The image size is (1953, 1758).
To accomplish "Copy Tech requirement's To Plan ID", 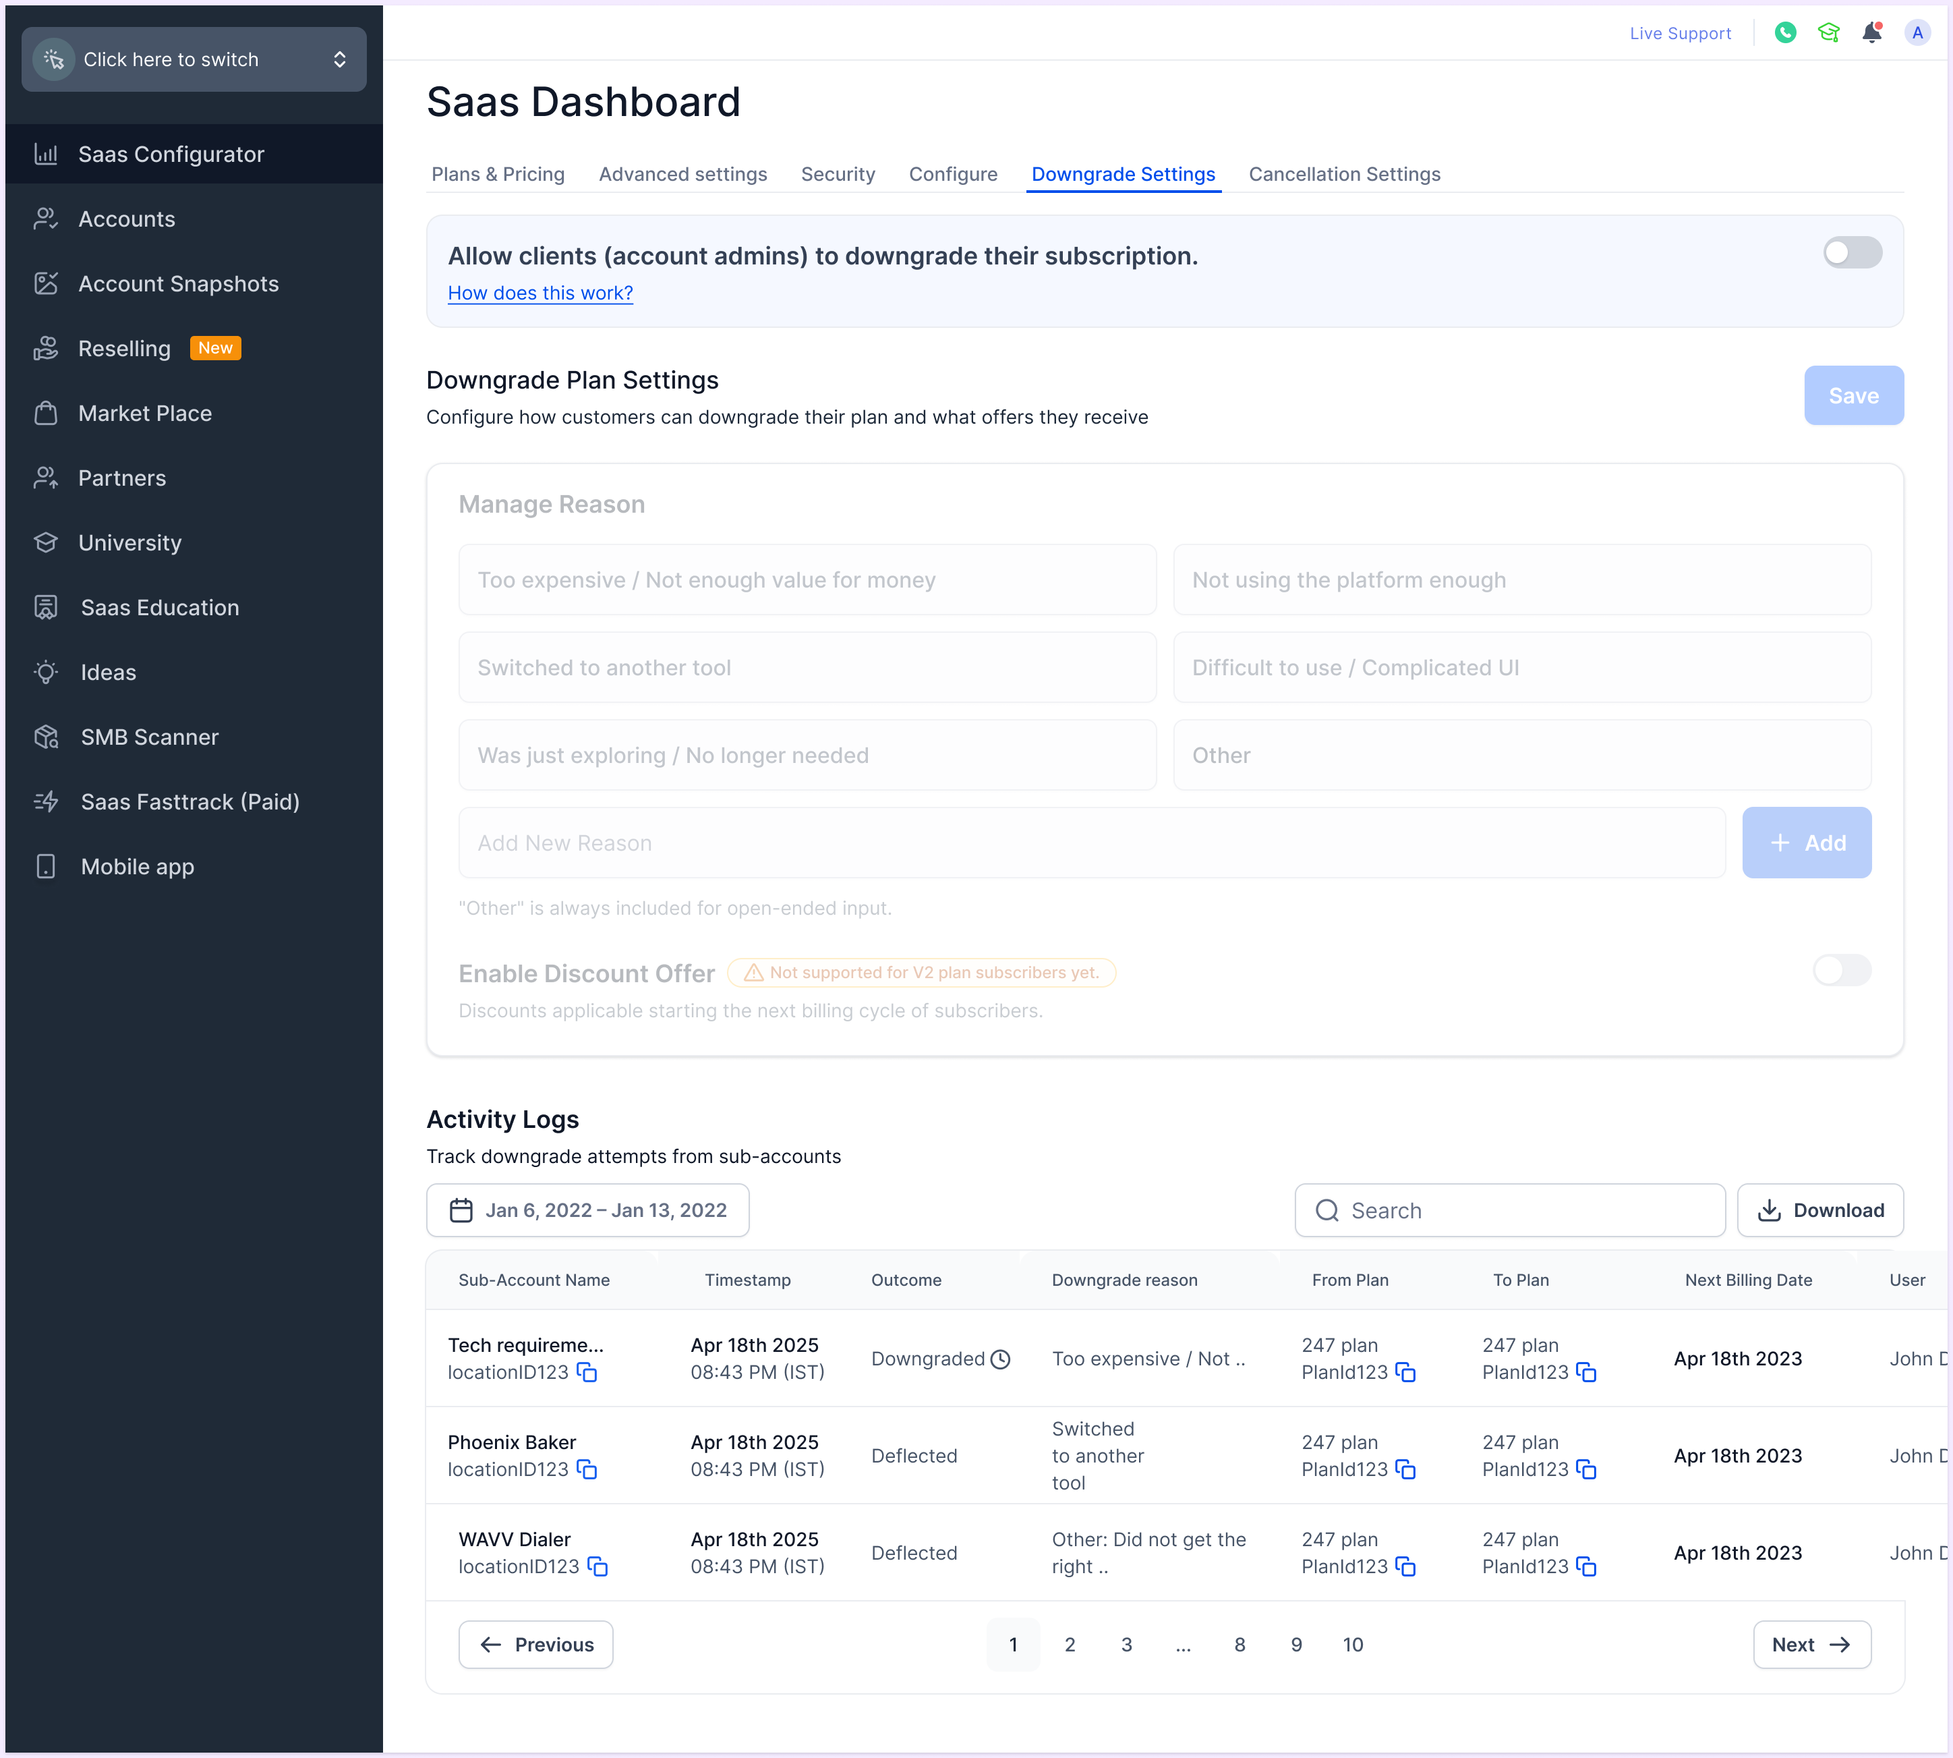I will point(1586,1373).
